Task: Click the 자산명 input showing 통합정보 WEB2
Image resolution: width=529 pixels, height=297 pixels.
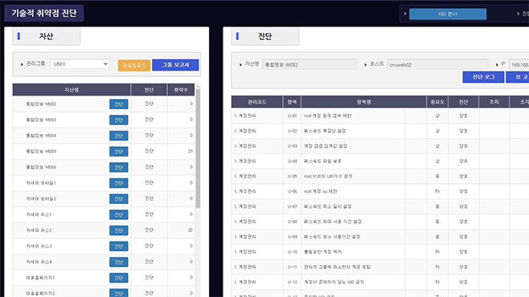Action: 310,65
